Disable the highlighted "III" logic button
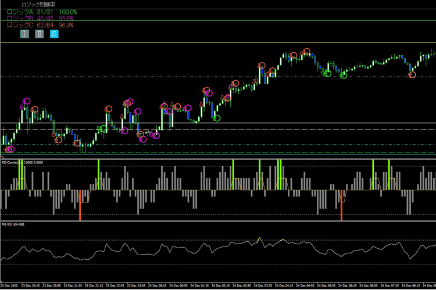Image resolution: width=436 pixels, height=290 pixels. tap(53, 34)
